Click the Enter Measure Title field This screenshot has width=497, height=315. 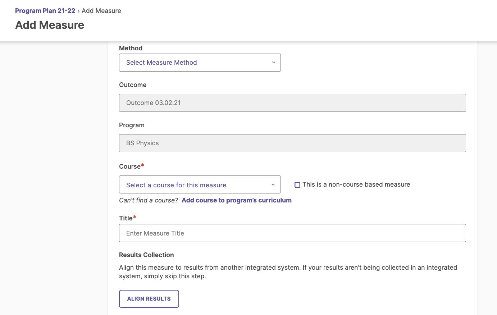(x=292, y=233)
